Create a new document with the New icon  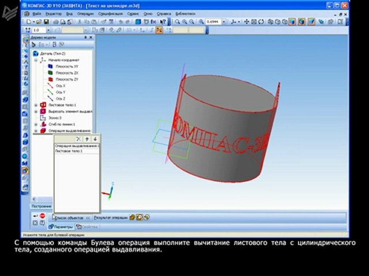click(29, 22)
